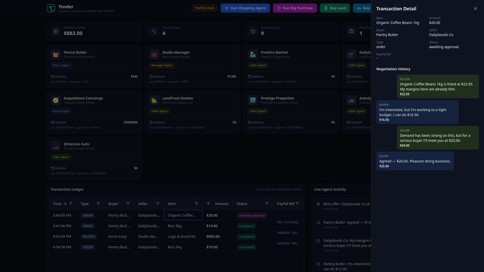Open the Seller column filter
This screenshot has height=272, width=484.
[157, 204]
